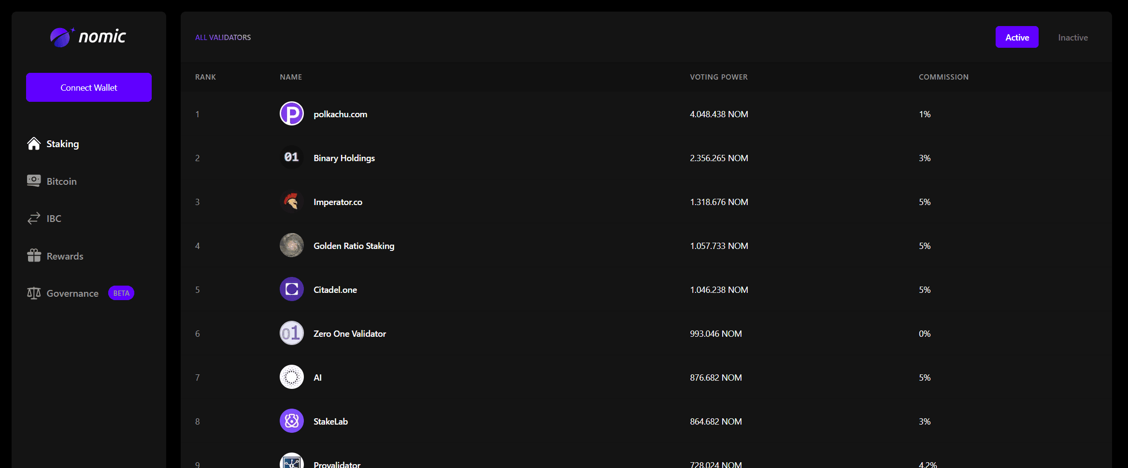Click the polkachu.com validator avatar
Image resolution: width=1128 pixels, height=468 pixels.
(x=292, y=114)
